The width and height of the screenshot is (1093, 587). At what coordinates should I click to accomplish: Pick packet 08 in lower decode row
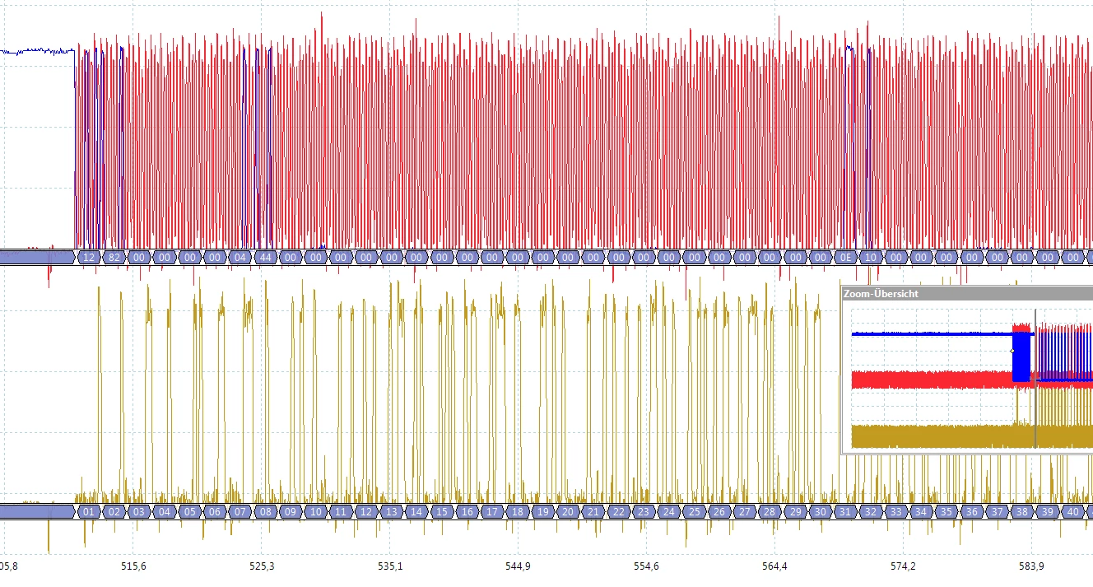coord(265,511)
